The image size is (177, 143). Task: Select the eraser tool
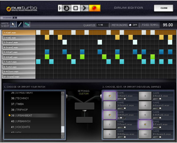(27, 24)
